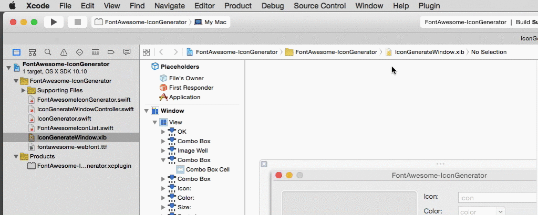Expand the Color: outline item
This screenshot has width=538, height=215.
(x=163, y=198)
